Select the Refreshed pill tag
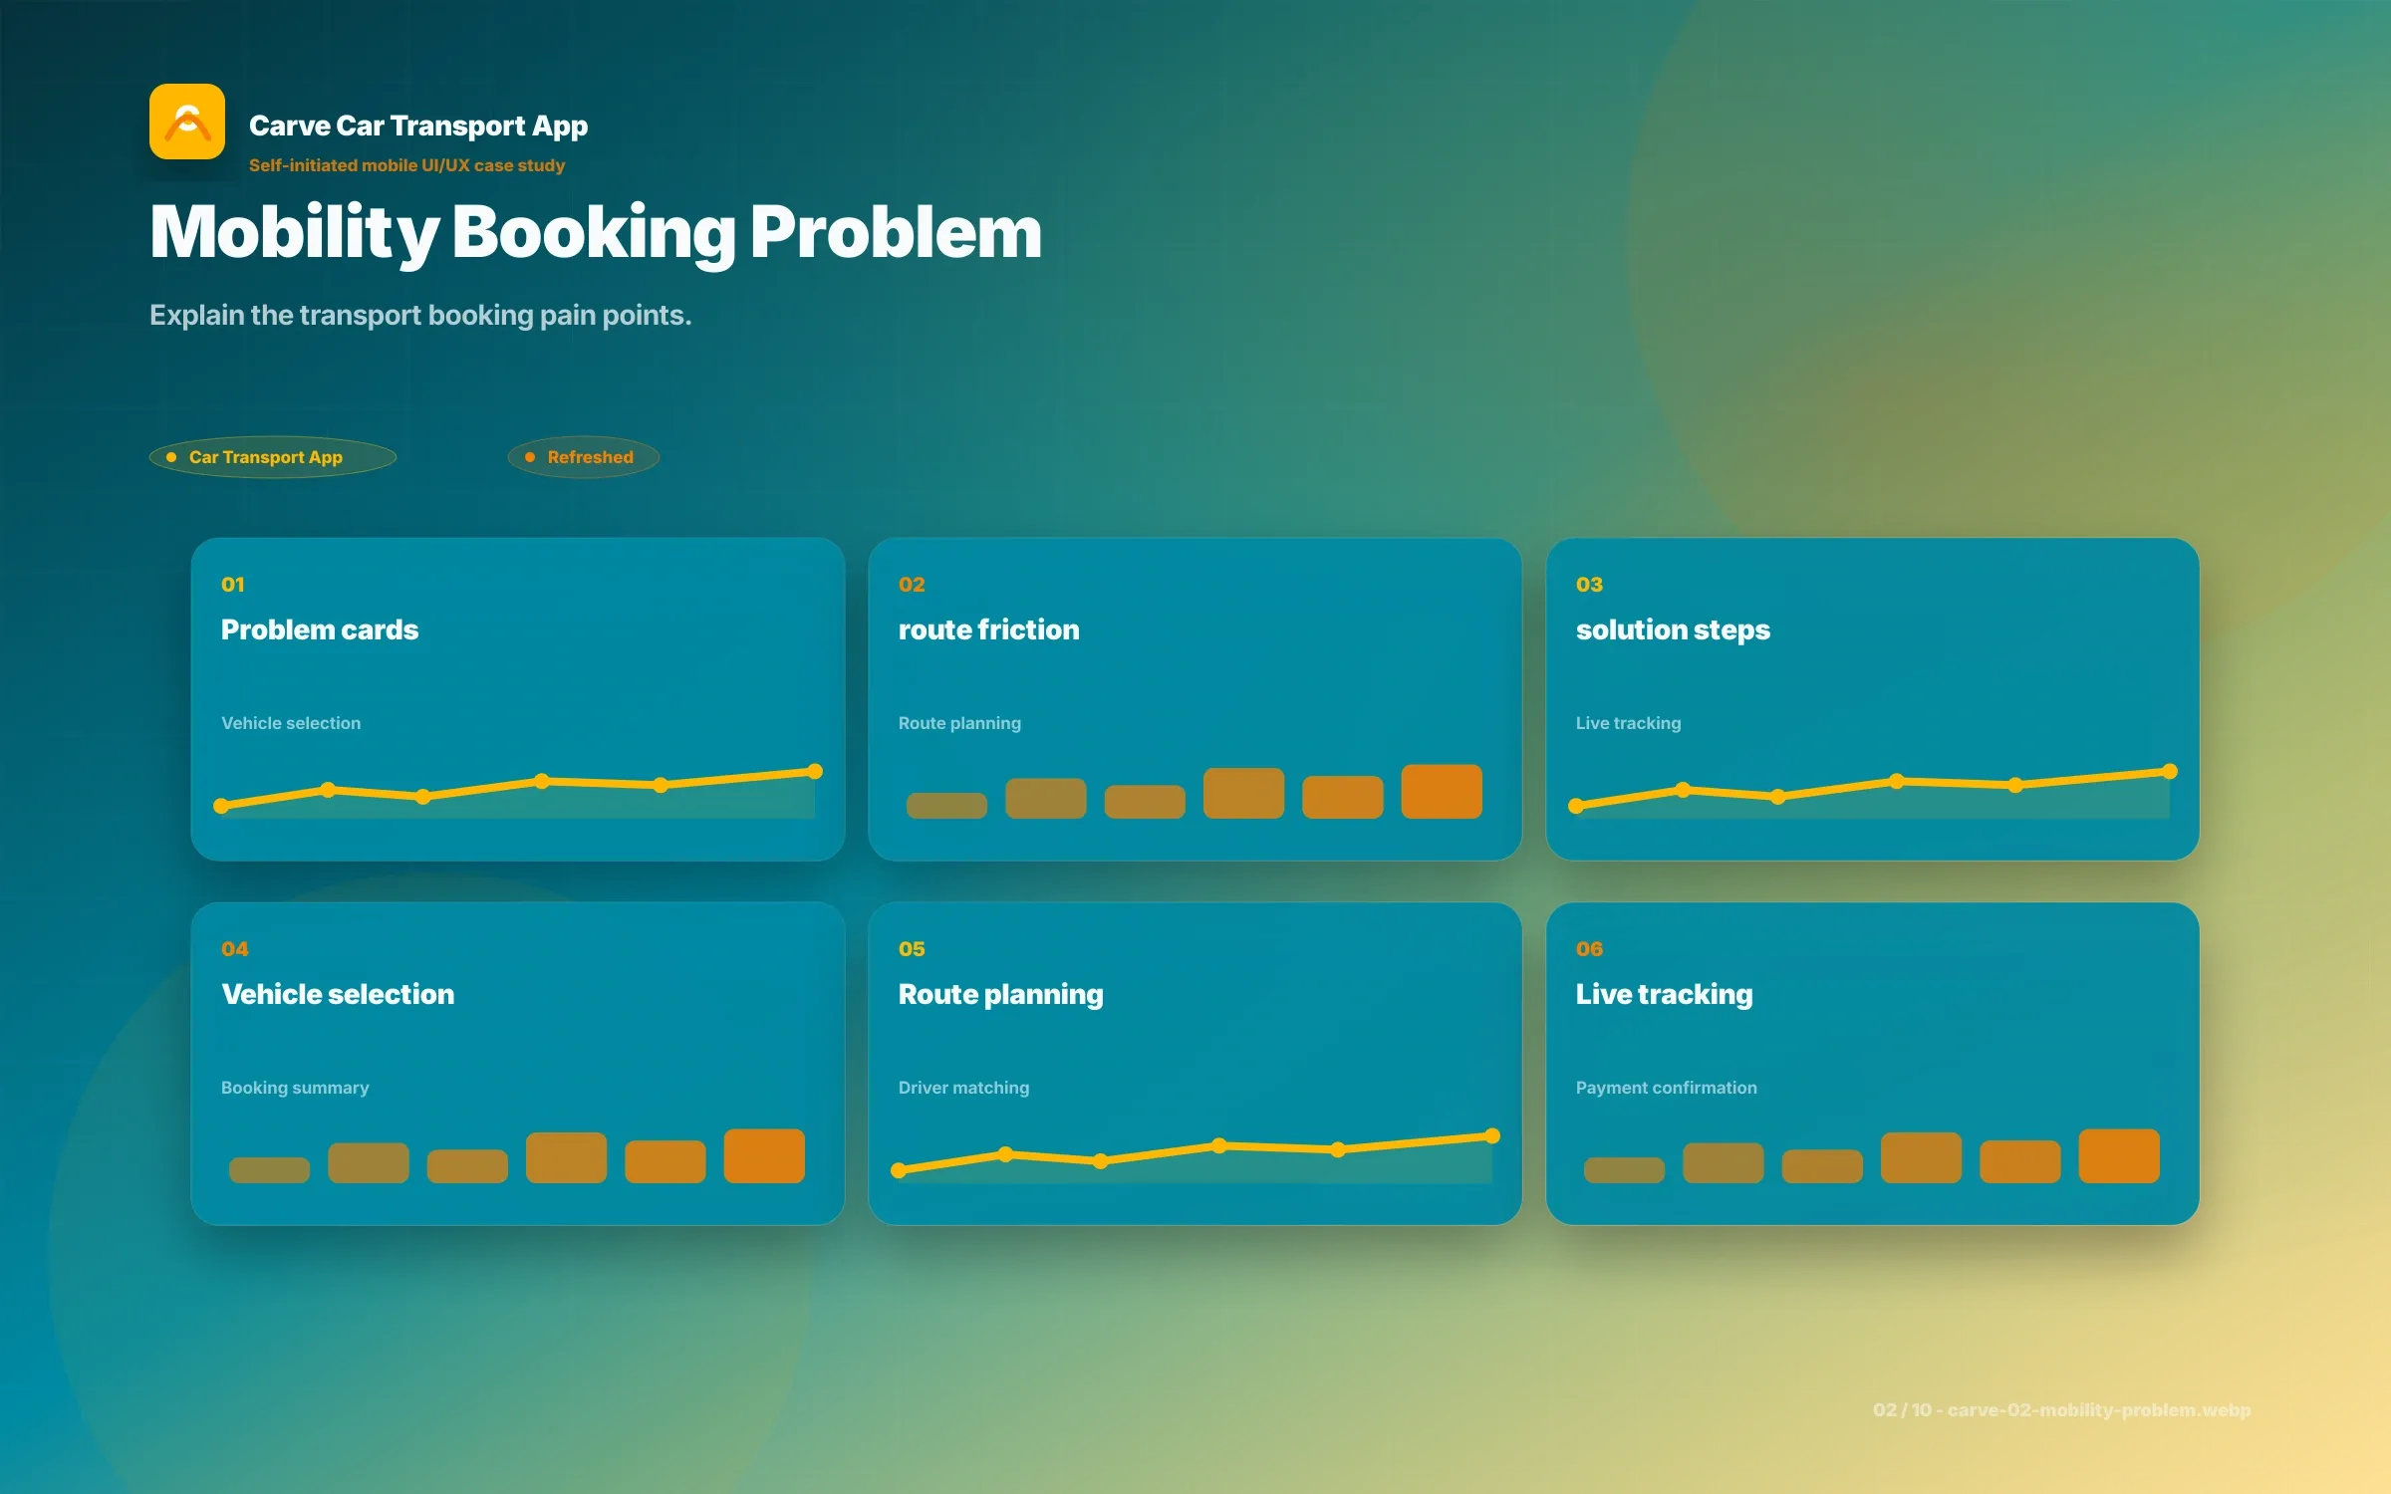The image size is (2391, 1494). (584, 457)
